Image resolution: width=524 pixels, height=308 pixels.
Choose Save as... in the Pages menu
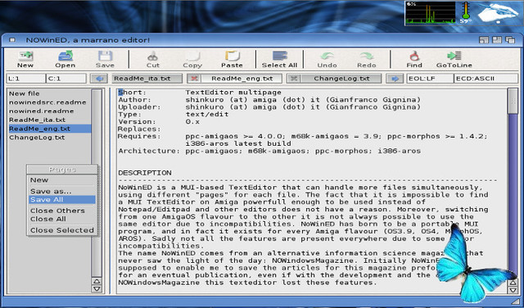pyautogui.click(x=62, y=192)
